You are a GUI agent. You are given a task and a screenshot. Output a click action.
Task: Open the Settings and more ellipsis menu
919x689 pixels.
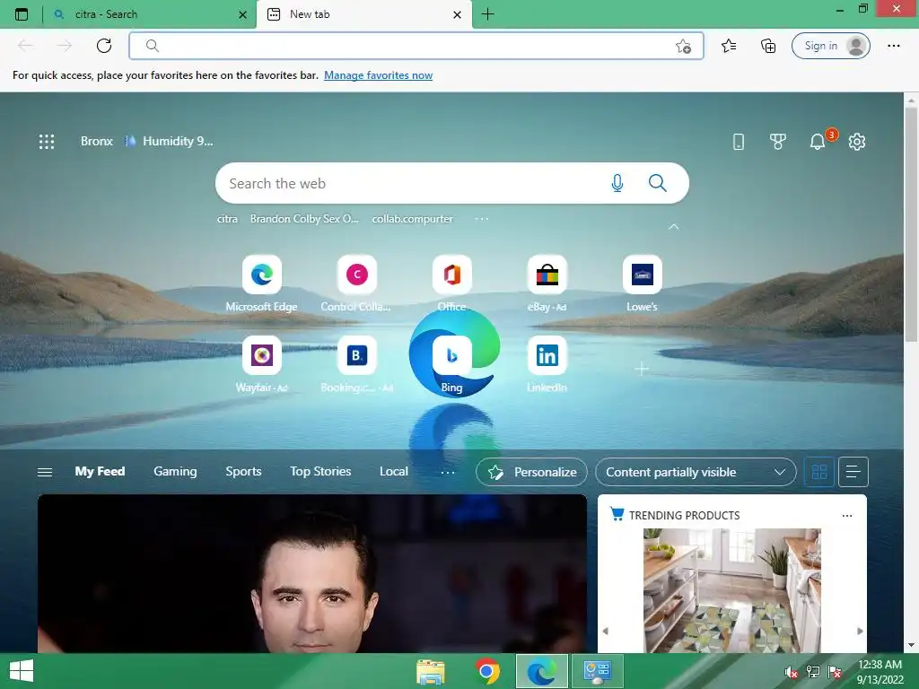(x=894, y=46)
